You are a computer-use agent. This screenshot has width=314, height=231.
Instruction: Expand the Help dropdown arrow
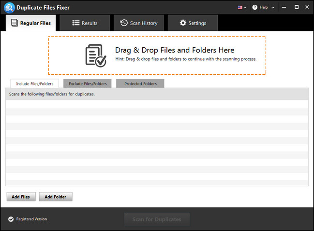pos(273,8)
